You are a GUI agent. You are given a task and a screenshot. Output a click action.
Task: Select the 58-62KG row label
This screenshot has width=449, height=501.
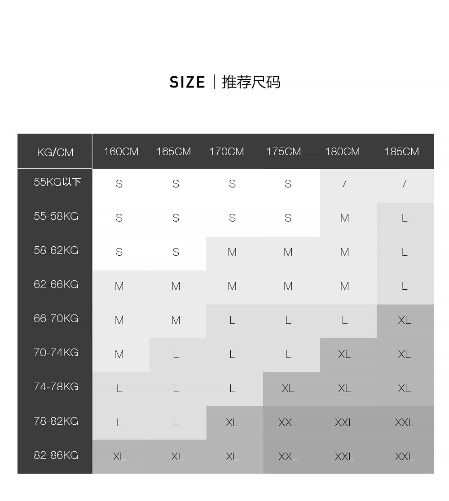tap(56, 250)
